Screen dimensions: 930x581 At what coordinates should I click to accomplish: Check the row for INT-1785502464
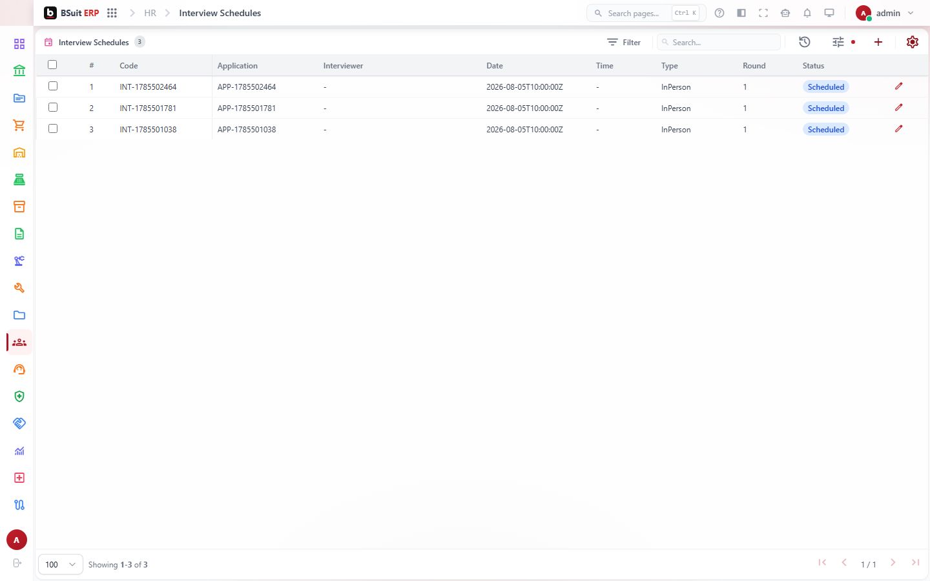pos(53,86)
